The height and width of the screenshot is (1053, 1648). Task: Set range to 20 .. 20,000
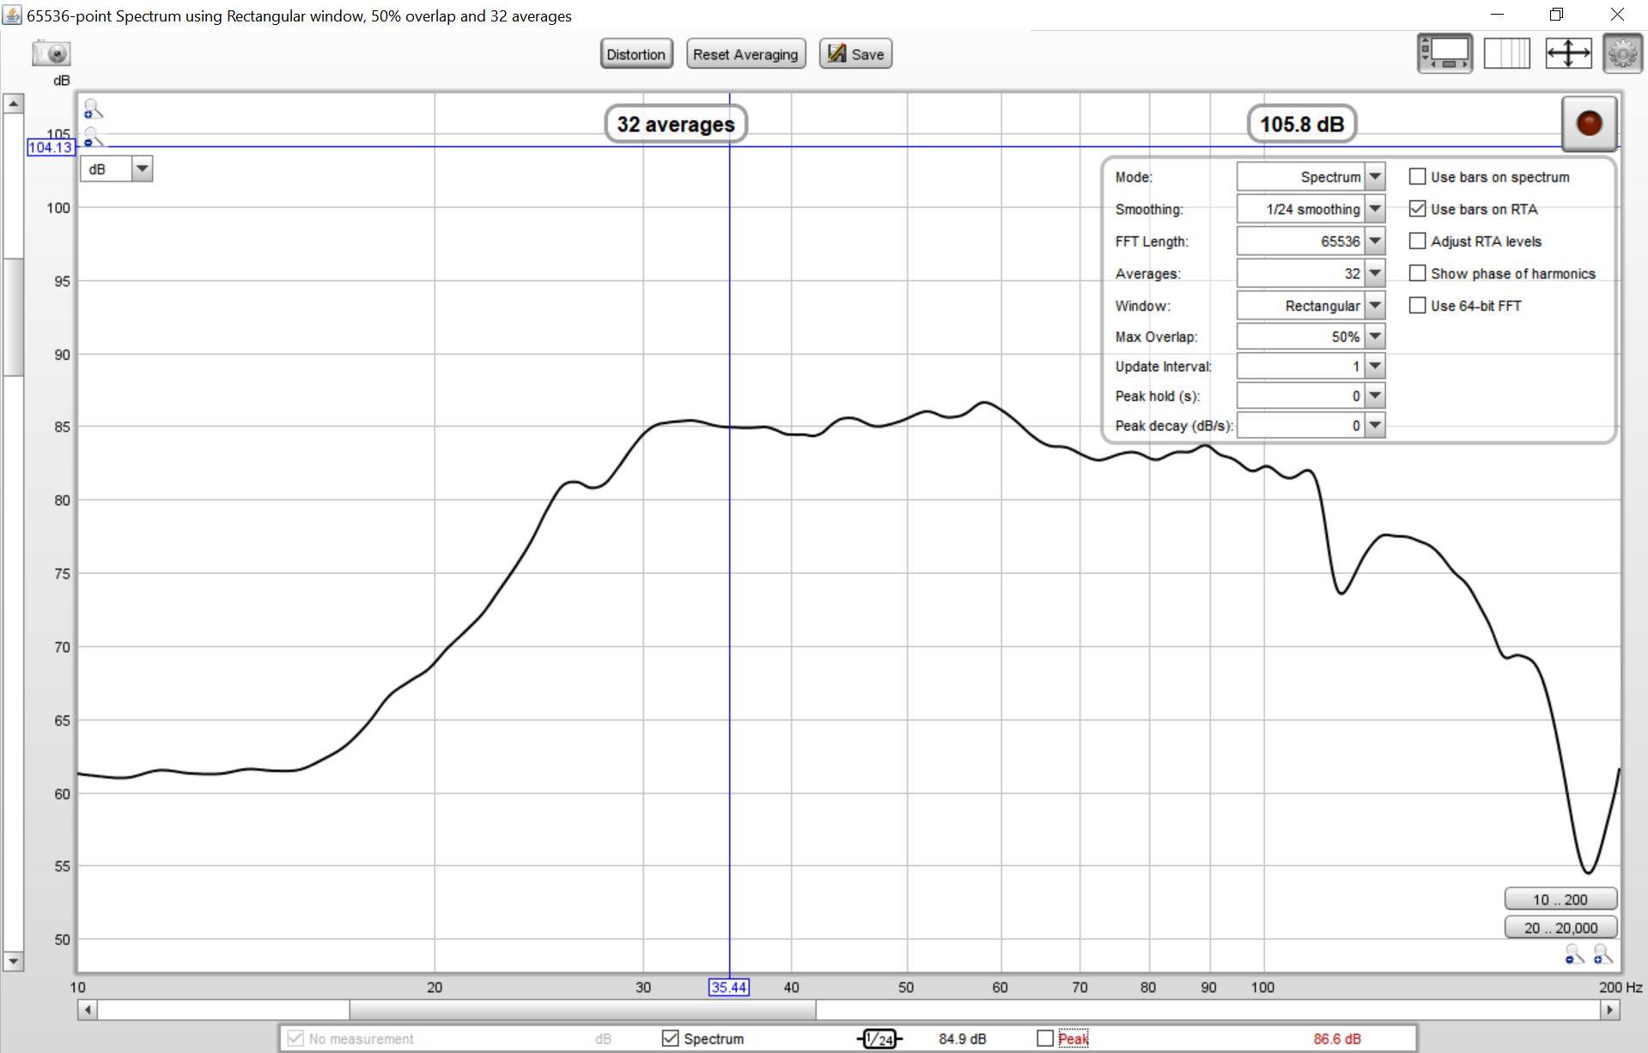pyautogui.click(x=1560, y=928)
